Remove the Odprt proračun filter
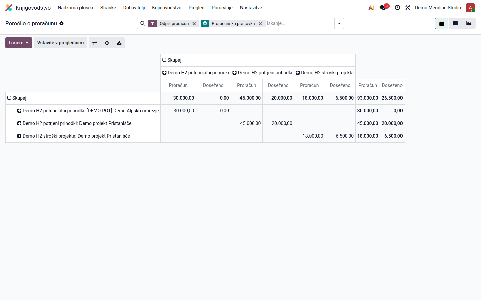This screenshot has height=300, width=481. 194,24
